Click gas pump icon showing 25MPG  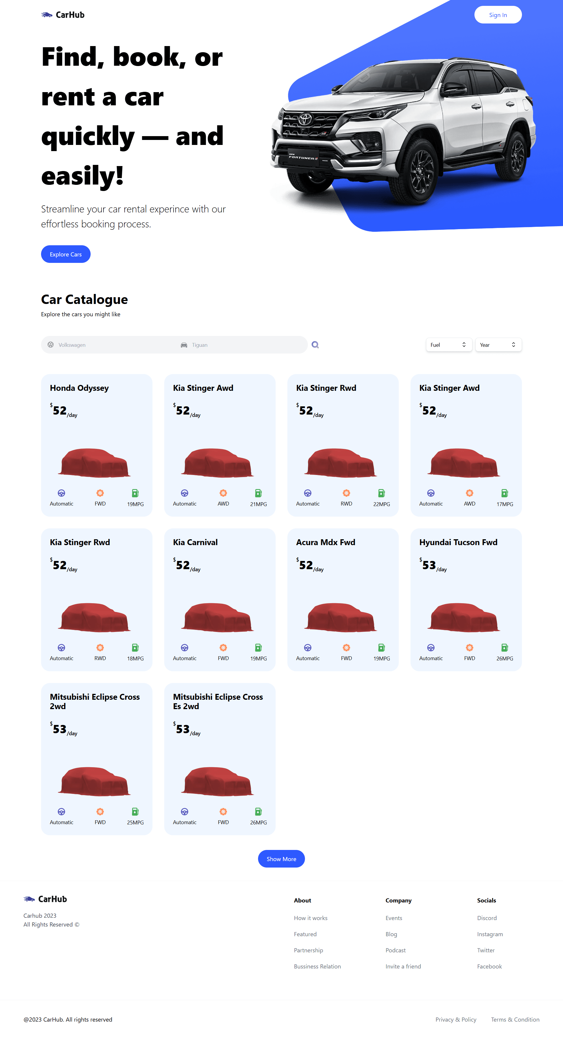(x=135, y=811)
